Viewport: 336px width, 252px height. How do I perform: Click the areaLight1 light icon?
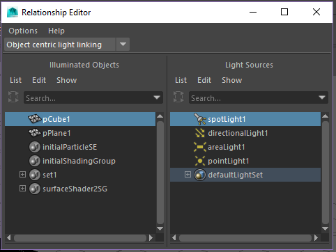click(x=200, y=147)
